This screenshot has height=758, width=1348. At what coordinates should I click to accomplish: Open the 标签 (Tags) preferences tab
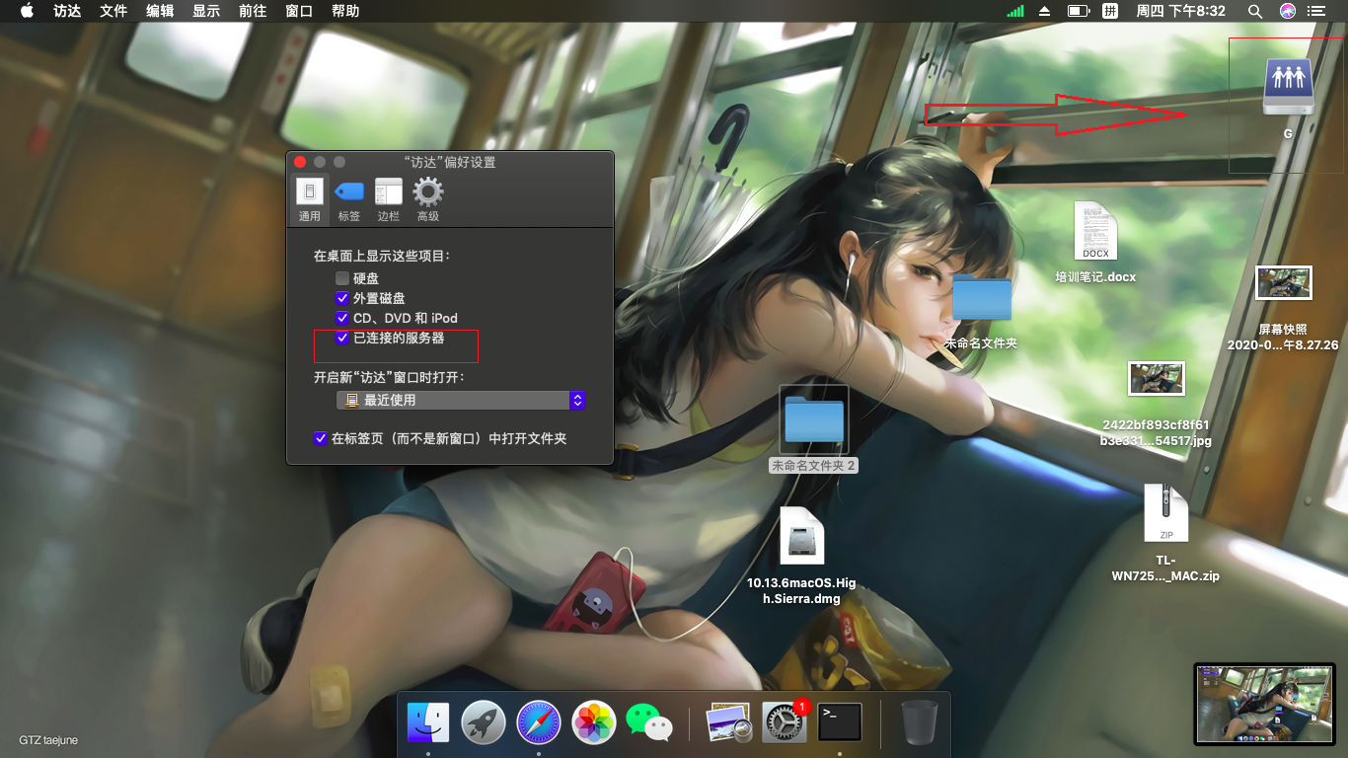349,198
